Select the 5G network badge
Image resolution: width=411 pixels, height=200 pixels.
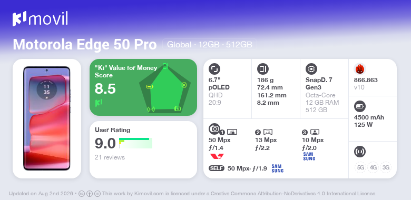click(x=360, y=167)
